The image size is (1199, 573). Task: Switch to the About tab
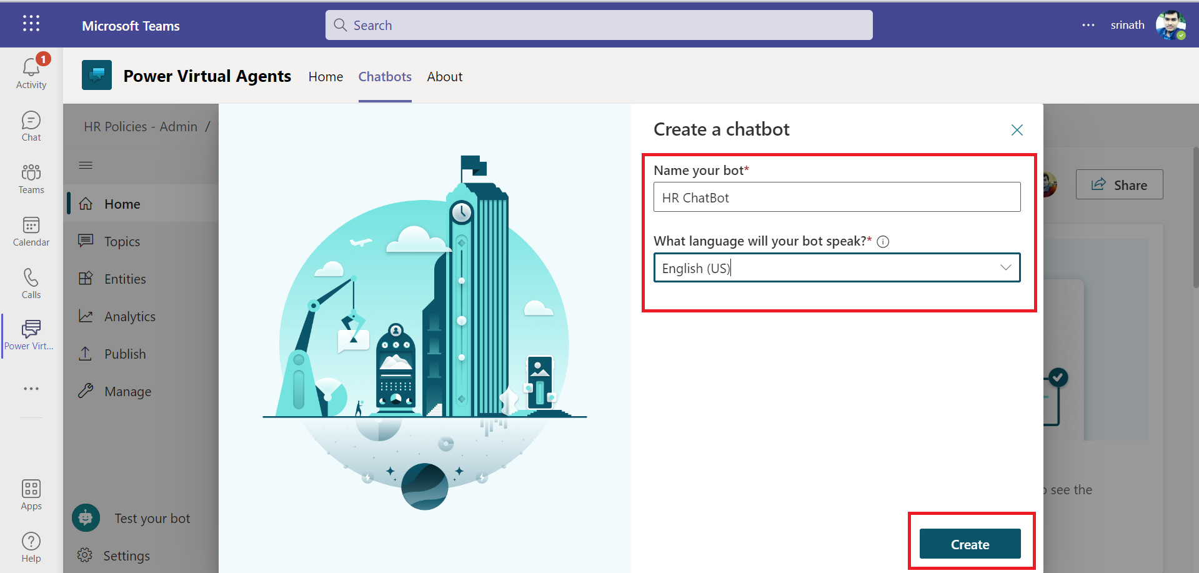[444, 77]
